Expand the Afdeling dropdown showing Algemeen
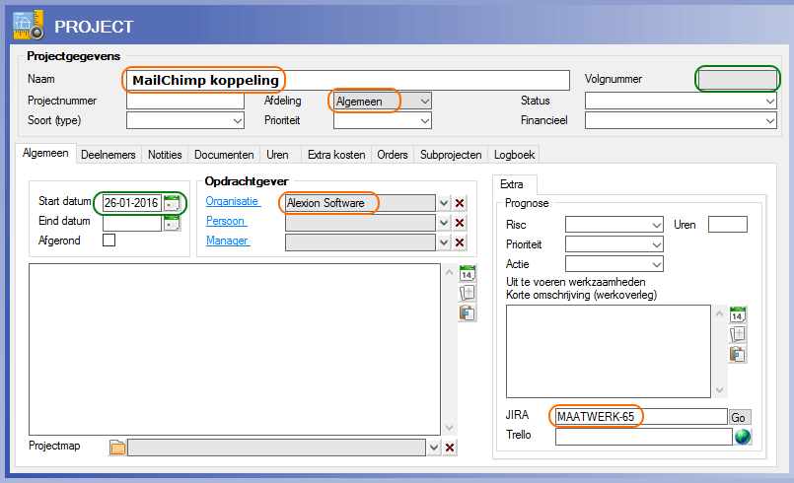 click(x=425, y=102)
